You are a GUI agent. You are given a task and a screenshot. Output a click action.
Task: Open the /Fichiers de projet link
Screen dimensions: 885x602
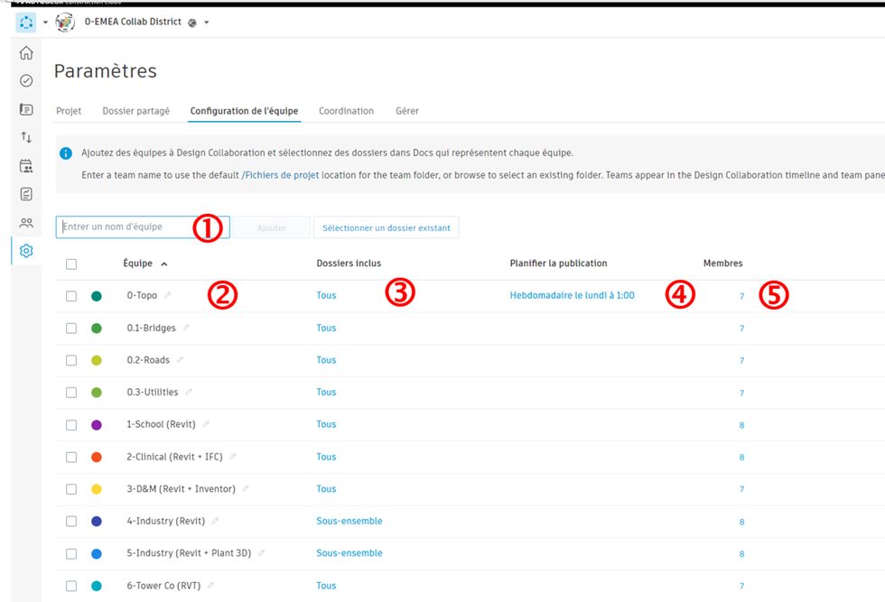[x=280, y=175]
